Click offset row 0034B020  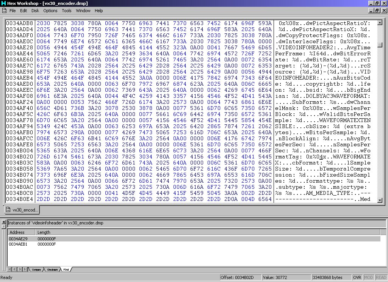point(20,157)
